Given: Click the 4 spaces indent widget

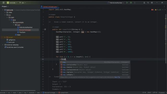Looking at the screenshot, I should coord(162,92).
